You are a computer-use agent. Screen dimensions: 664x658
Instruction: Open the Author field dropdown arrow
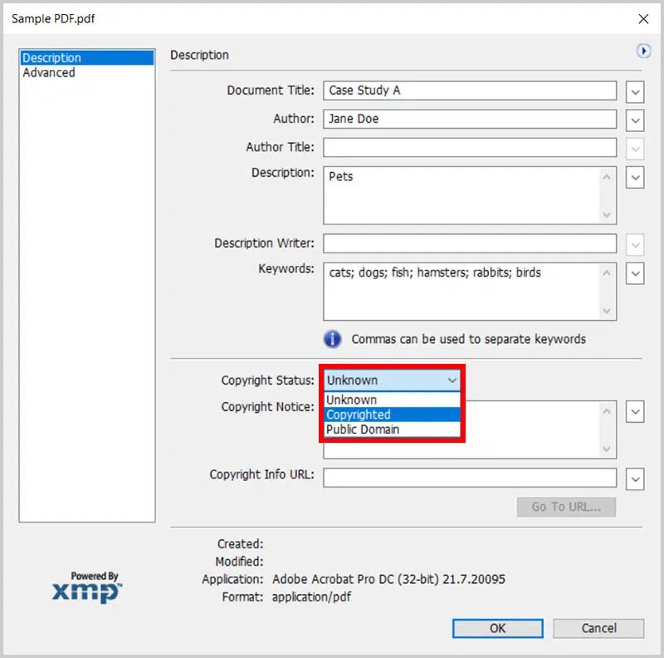tap(635, 119)
